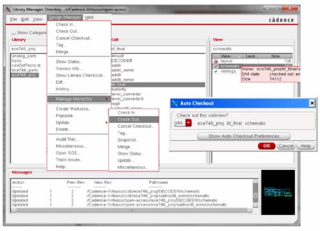Image resolution: width=320 pixels, height=231 pixels.
Task: Select level_converter8 cell
Action: tap(127, 99)
